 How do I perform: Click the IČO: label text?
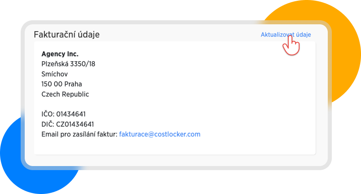click(48, 114)
